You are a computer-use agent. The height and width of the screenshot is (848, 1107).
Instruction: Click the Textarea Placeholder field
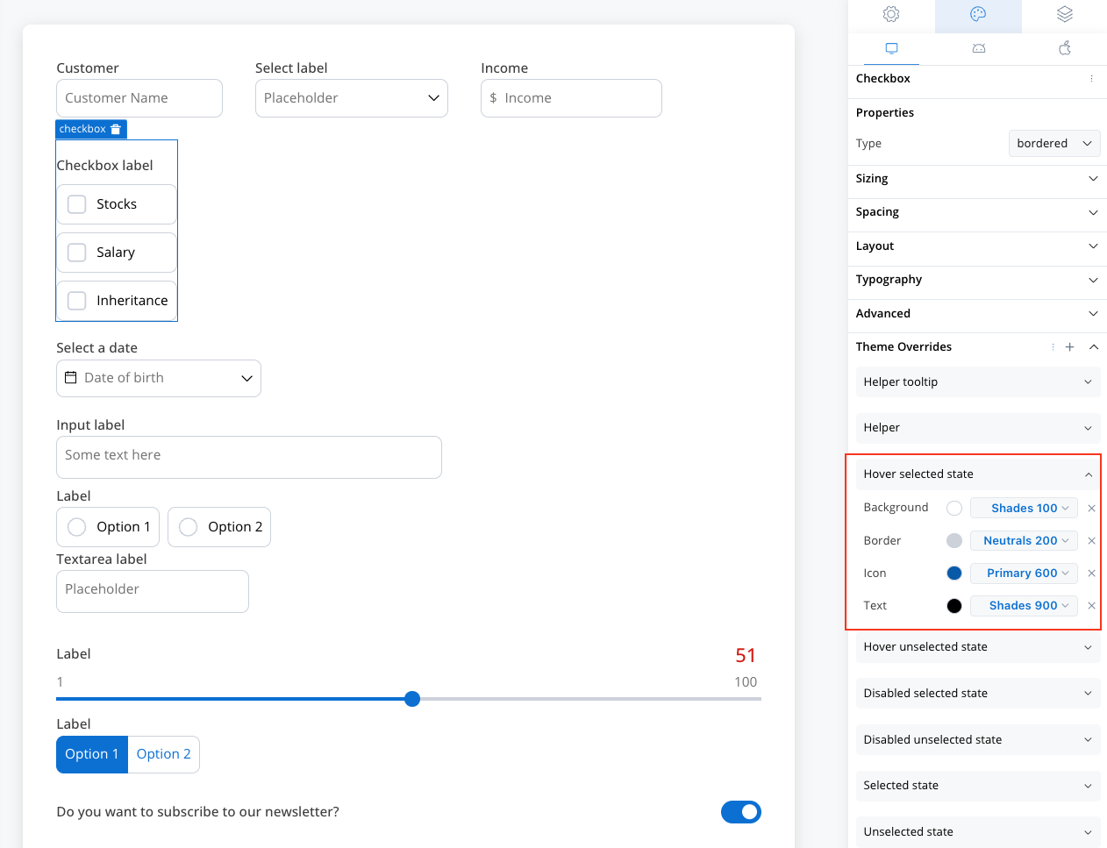tap(153, 592)
